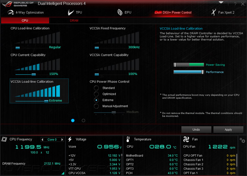Image resolution: width=247 pixels, height=176 pixels.
Task: Click the DRAM Frequency 2132.1 MHz value
Action: [52, 164]
